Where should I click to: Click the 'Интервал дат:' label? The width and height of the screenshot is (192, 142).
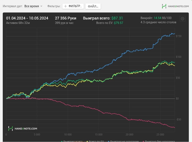13,6
